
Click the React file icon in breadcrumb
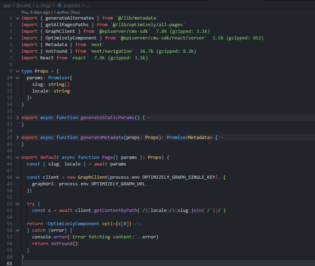pos(59,6)
